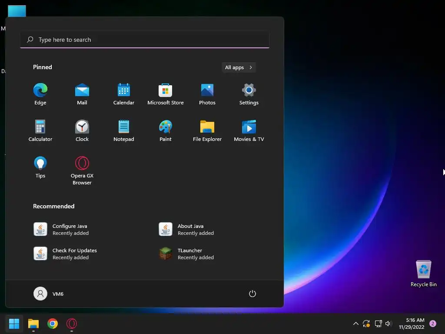The width and height of the screenshot is (445, 334).
Task: Open the notification badge showing 2
Action: pyautogui.click(x=433, y=324)
